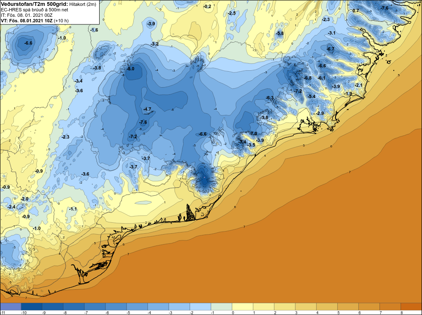Click the -6.8 temperature label
422x315 pixels.
coord(307,78)
